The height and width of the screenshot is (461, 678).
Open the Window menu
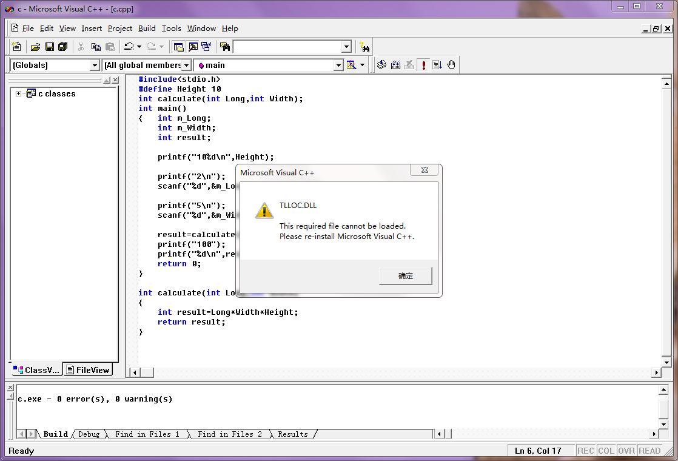(x=201, y=29)
